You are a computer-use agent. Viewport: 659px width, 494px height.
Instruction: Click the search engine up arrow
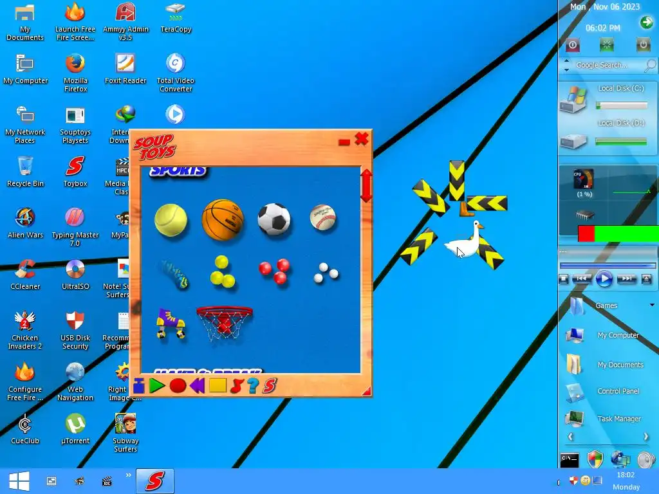(x=566, y=61)
